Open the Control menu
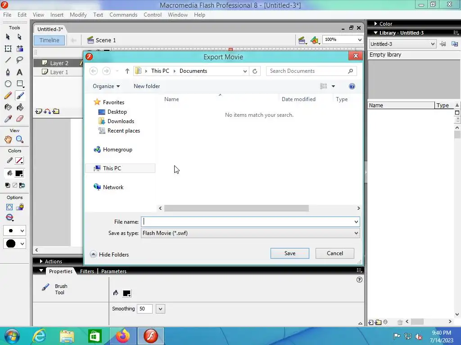Image resolution: width=461 pixels, height=345 pixels. pos(152,15)
